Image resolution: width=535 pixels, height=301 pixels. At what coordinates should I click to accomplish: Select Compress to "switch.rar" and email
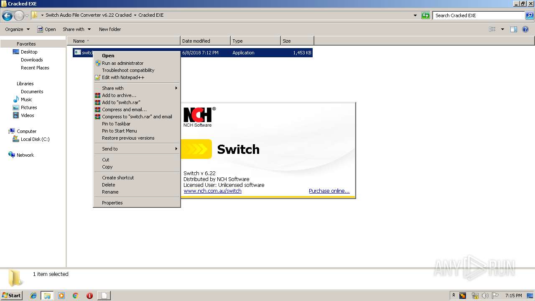137,117
